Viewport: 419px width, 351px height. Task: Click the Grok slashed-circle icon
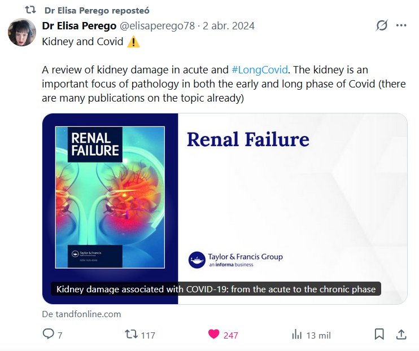pos(382,26)
